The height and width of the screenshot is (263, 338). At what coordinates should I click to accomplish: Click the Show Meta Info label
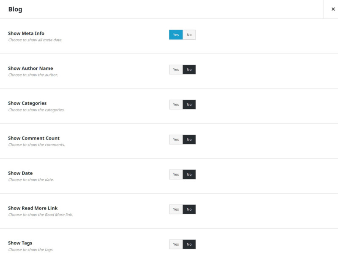26,33
